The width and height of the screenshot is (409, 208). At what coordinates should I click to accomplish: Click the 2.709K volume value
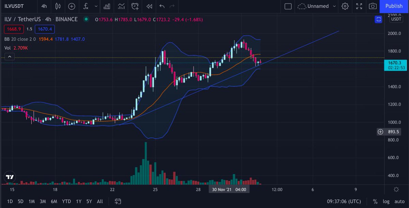pos(20,48)
